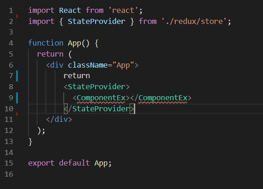Click the closing div tag on line 11
This screenshot has width=263, height=189.
tap(59, 120)
